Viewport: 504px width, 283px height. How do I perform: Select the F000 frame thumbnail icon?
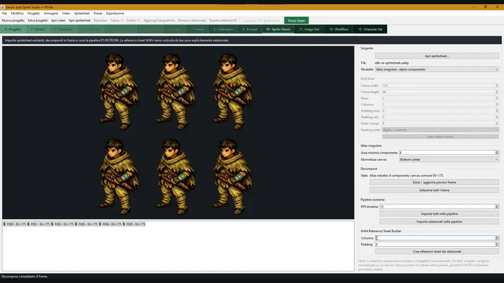(x=5, y=224)
